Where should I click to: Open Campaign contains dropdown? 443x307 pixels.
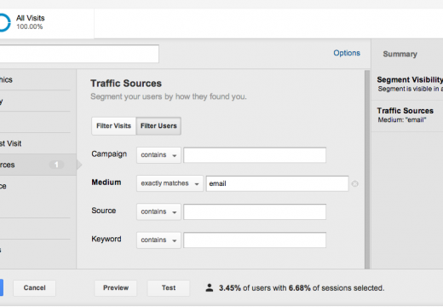[x=158, y=155]
